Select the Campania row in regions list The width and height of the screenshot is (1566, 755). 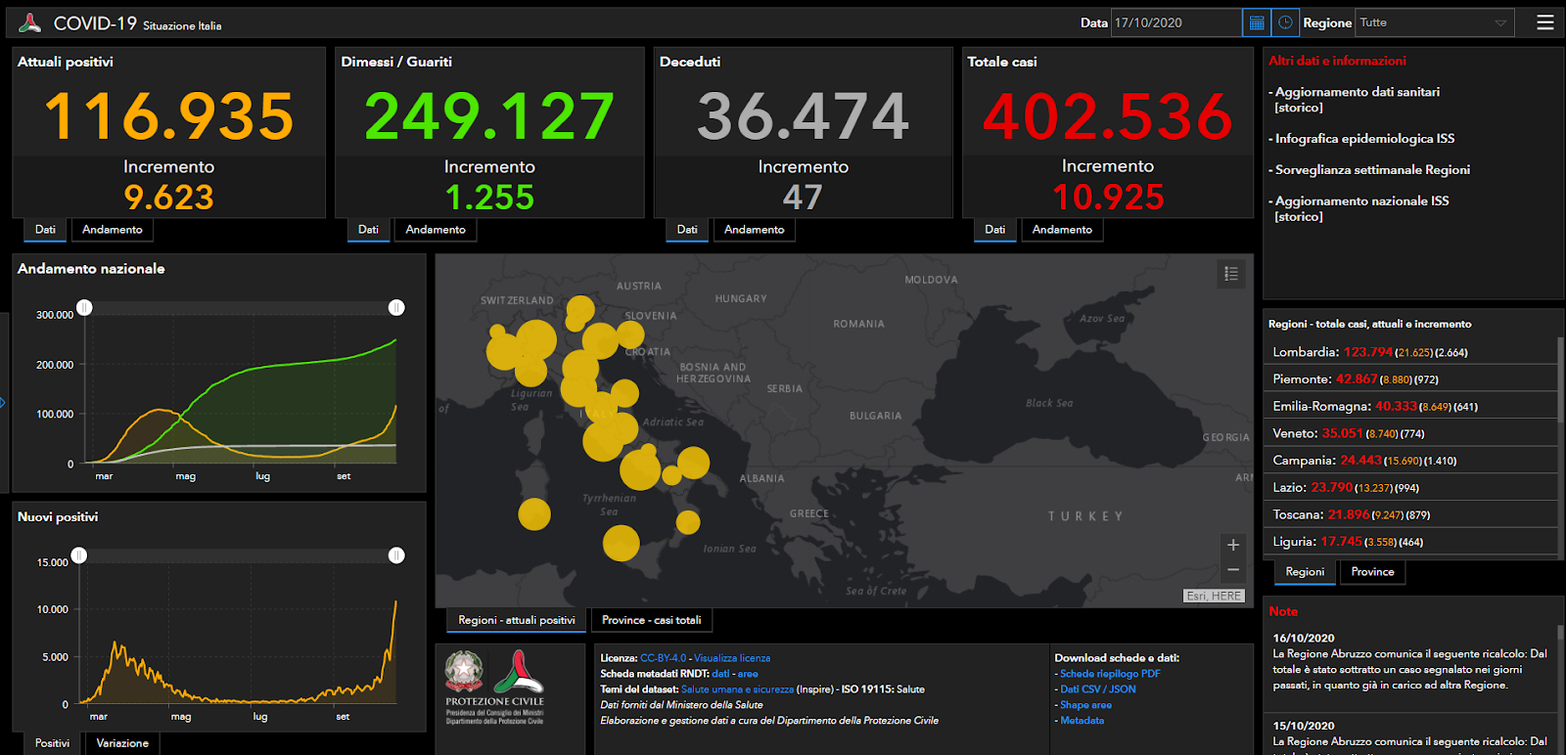tap(1410, 460)
